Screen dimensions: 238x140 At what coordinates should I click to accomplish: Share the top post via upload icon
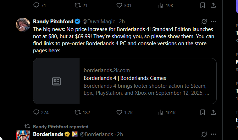click(x=213, y=5)
